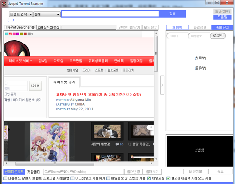The width and height of the screenshot is (235, 184).
Task: Click the 드라마 submenu link
Action: click(x=86, y=70)
